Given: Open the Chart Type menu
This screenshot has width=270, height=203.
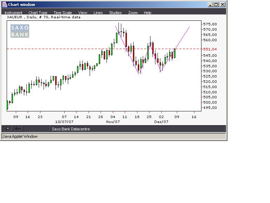Looking at the screenshot, I should click(x=38, y=13).
